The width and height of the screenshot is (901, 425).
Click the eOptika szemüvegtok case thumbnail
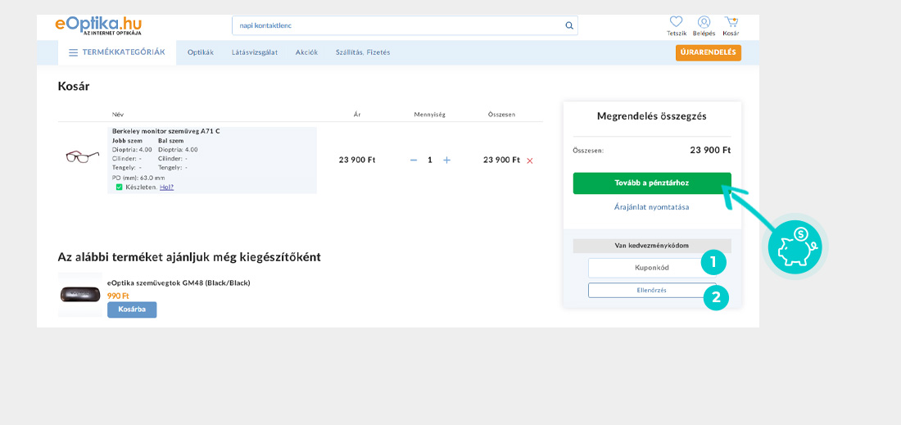[80, 295]
